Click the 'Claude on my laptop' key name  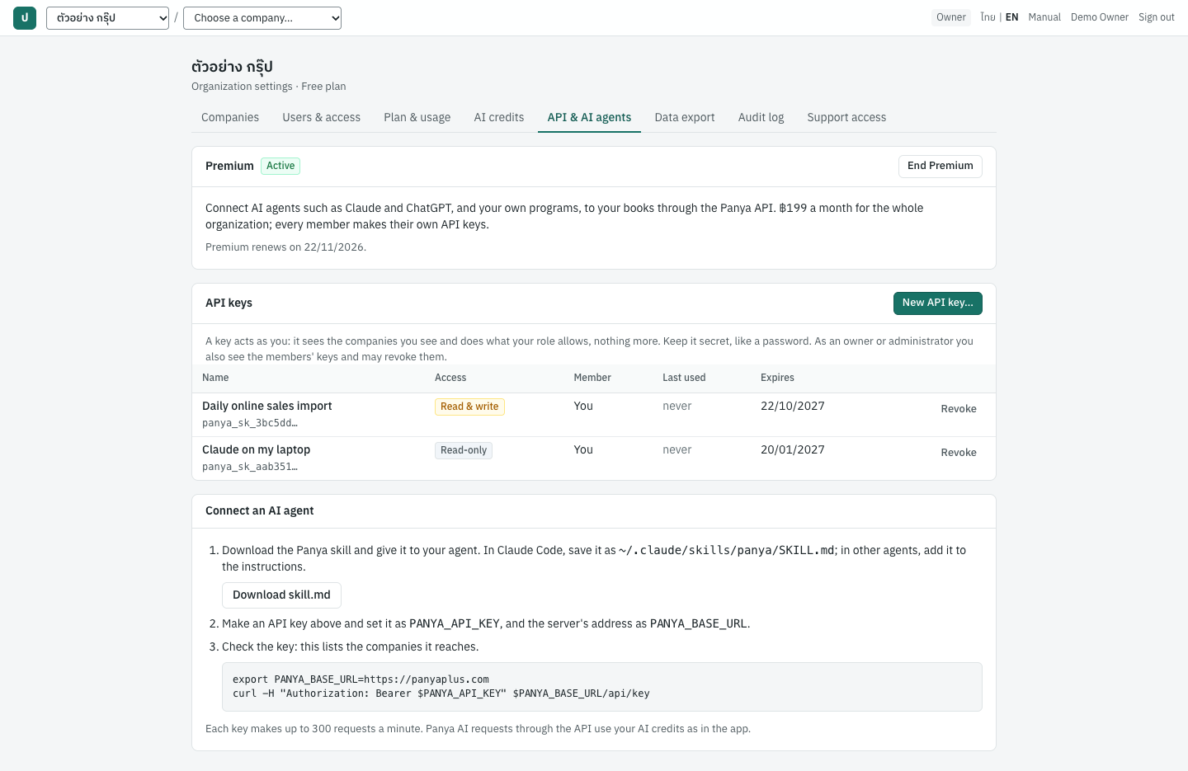256,449
